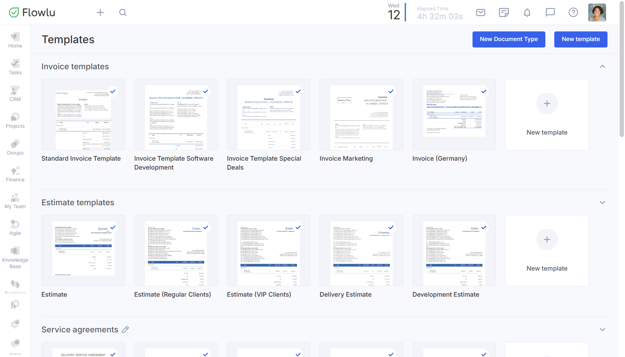Open the notes icon in the header
Viewport: 625px width, 357px height.
point(504,12)
